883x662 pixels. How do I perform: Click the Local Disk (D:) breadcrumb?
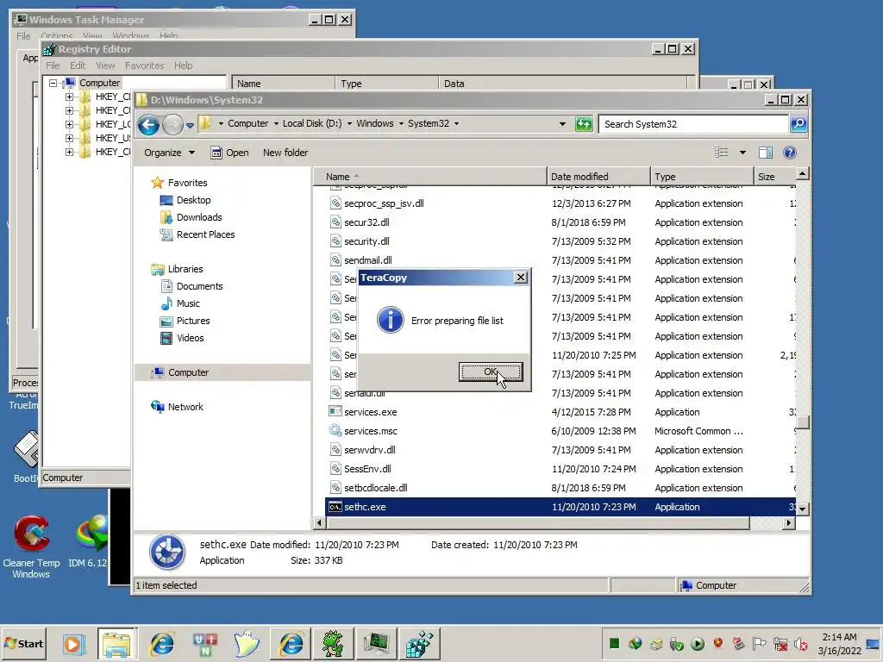312,123
